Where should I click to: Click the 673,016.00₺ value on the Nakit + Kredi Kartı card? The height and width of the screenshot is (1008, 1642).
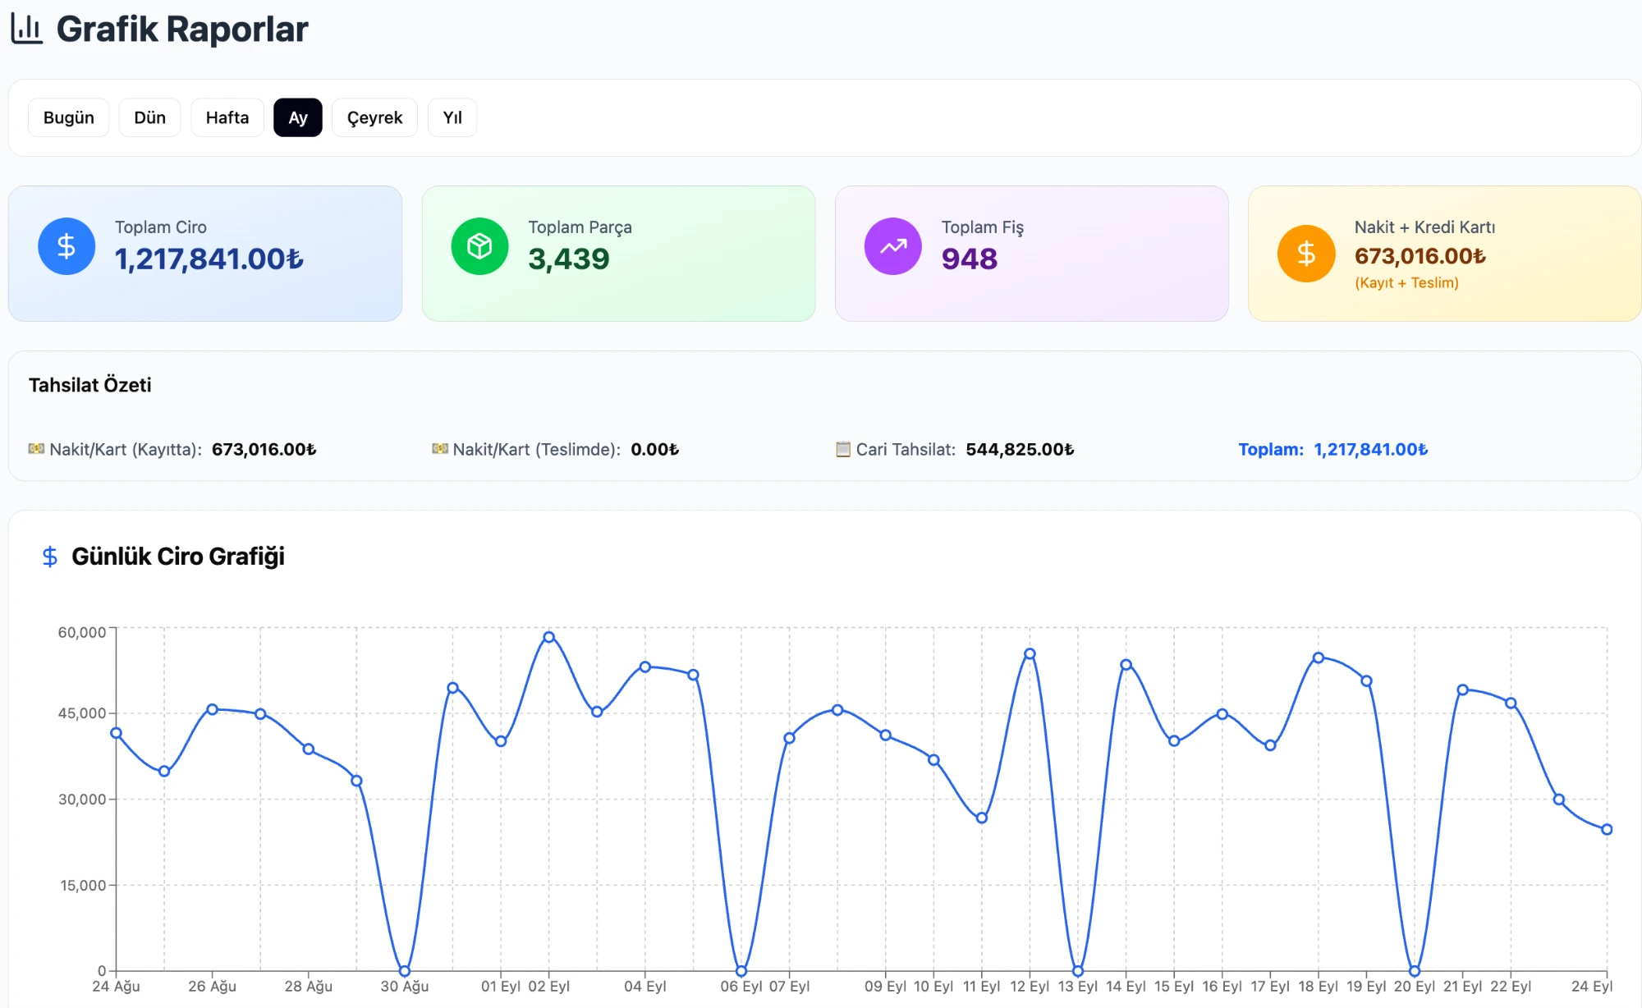click(x=1420, y=256)
